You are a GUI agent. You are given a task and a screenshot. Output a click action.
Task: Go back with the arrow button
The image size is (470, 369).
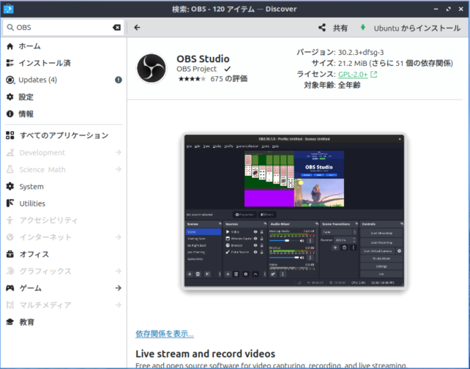[x=137, y=28]
